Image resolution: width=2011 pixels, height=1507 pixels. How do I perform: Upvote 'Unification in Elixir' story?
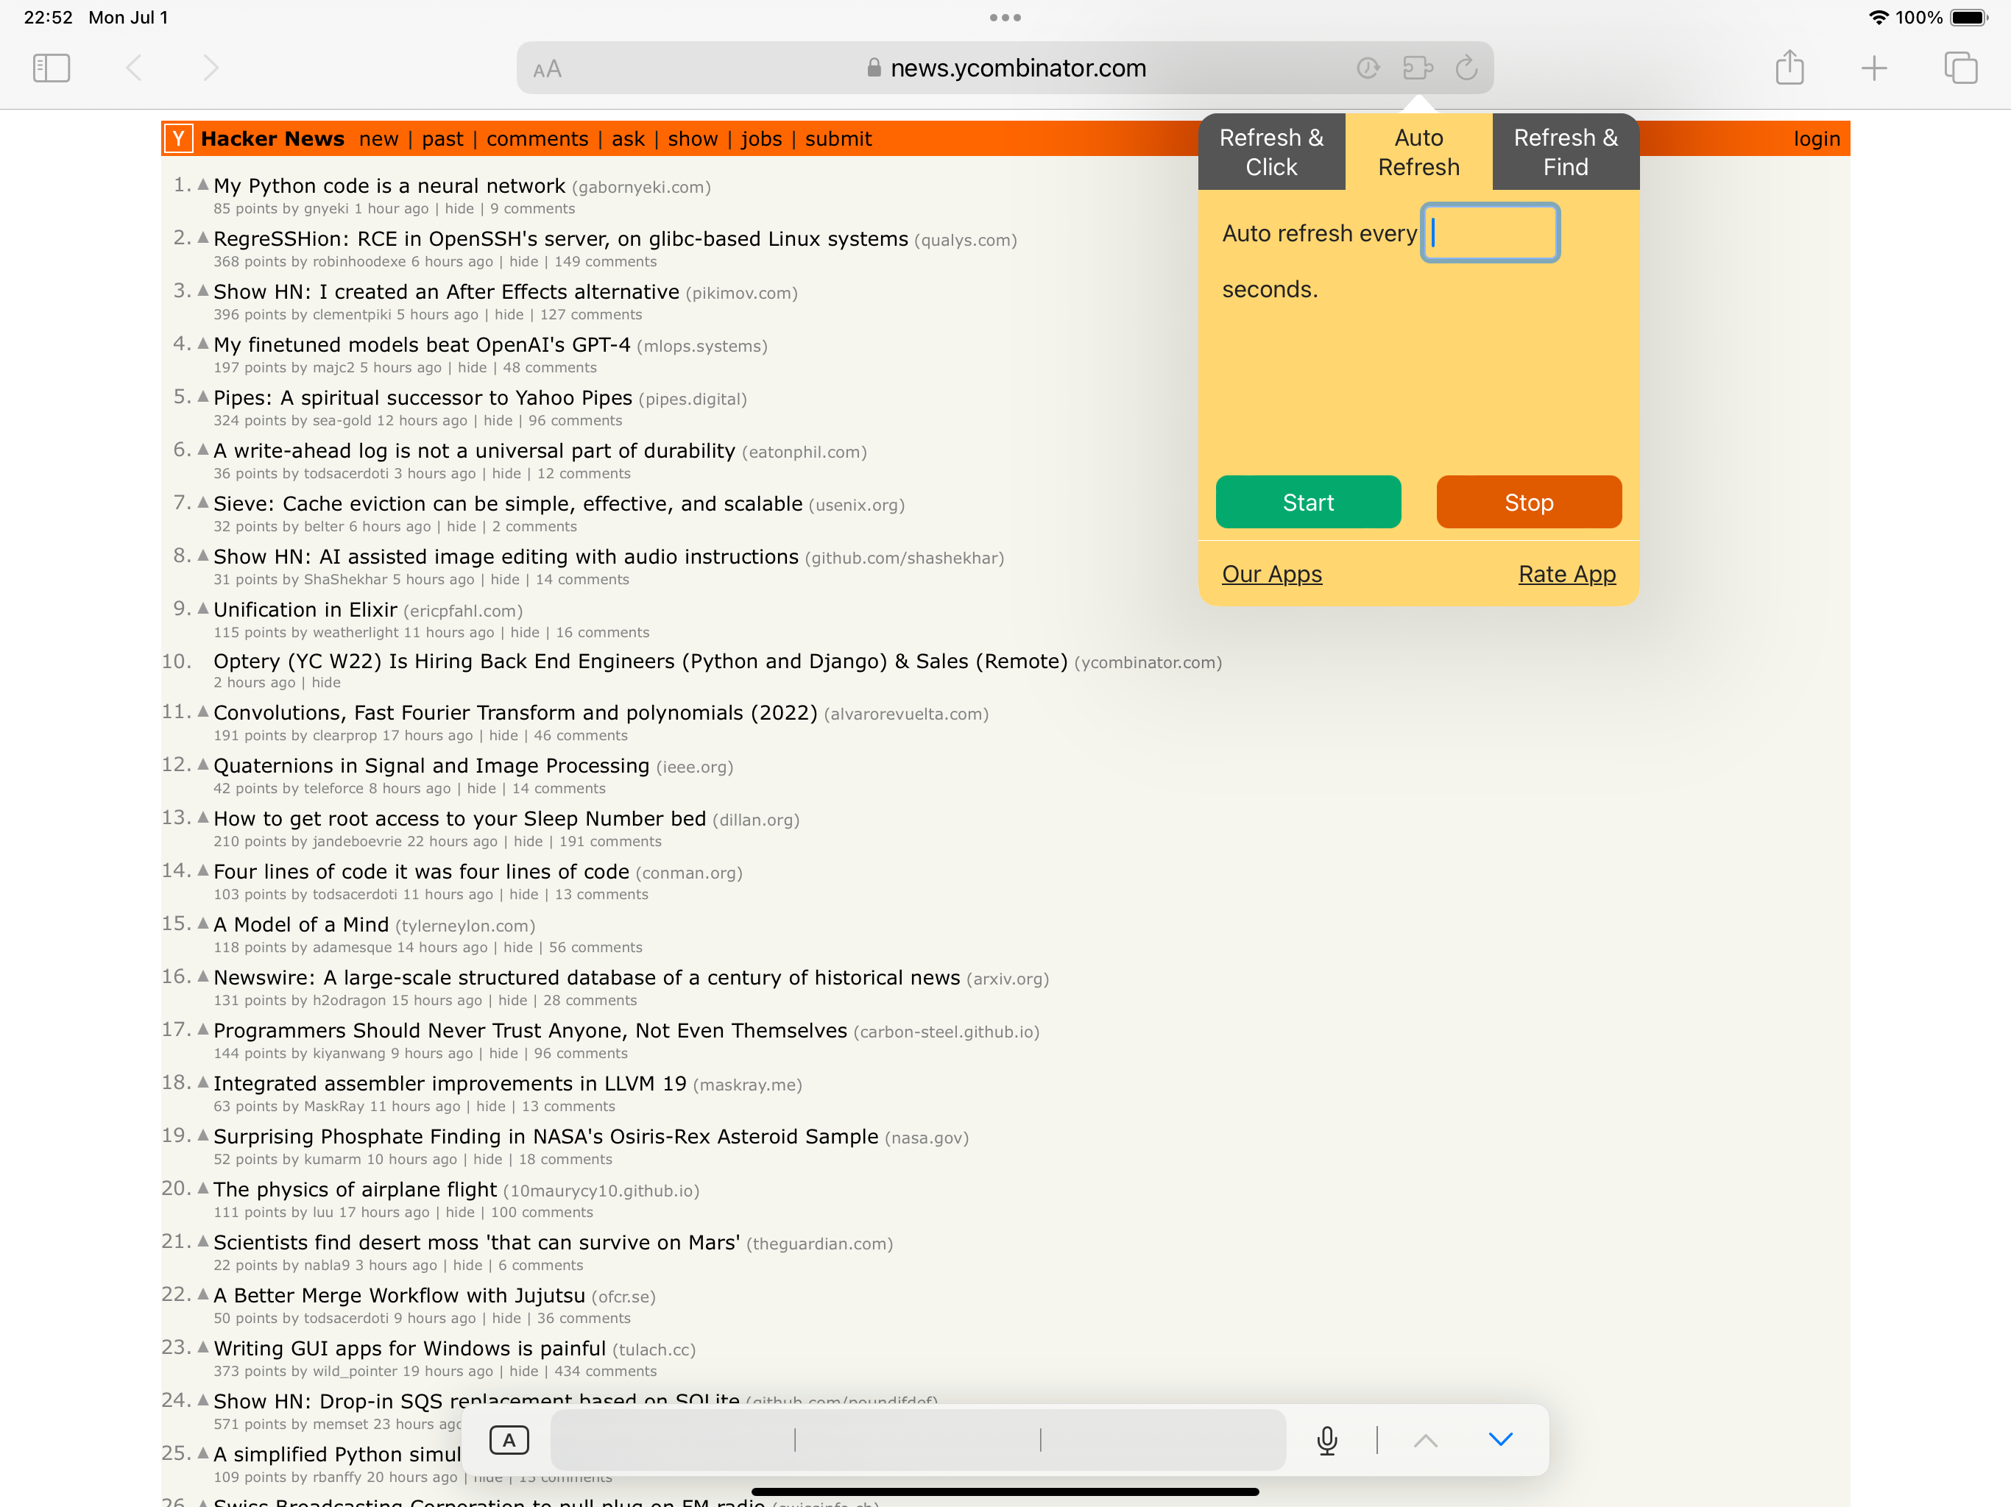tap(202, 608)
